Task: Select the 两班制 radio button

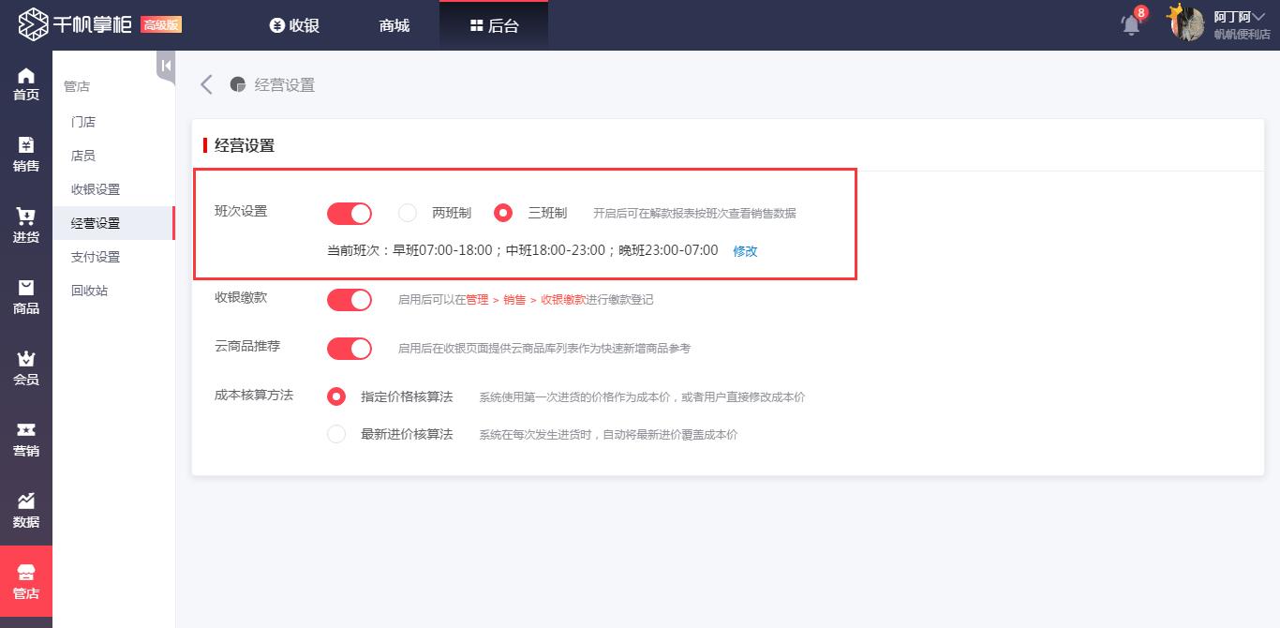Action: tap(408, 213)
